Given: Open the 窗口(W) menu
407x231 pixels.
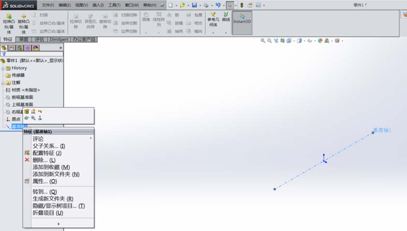Looking at the screenshot, I should click(132, 5).
